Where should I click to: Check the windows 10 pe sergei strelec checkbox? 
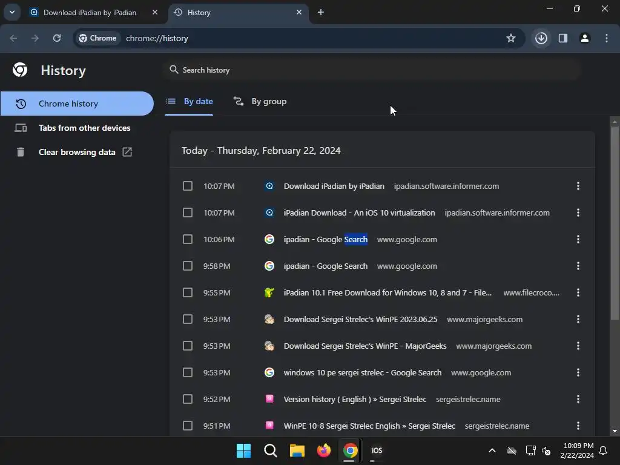[x=188, y=372]
